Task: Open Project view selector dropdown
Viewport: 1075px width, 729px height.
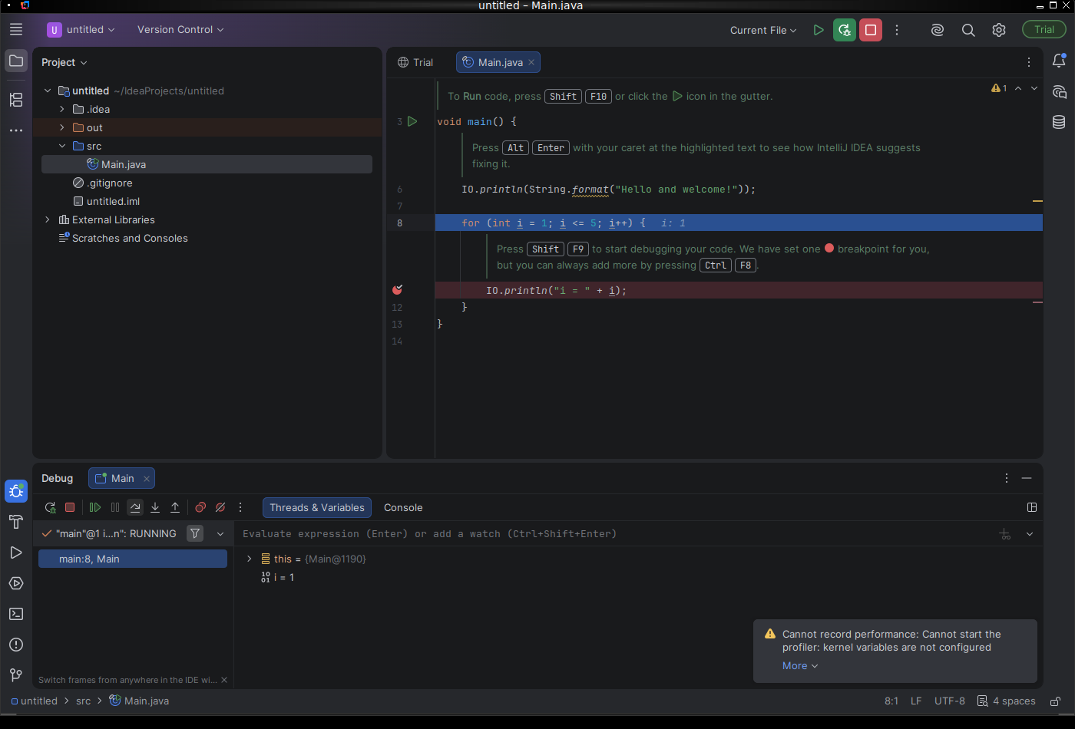Action: point(64,62)
